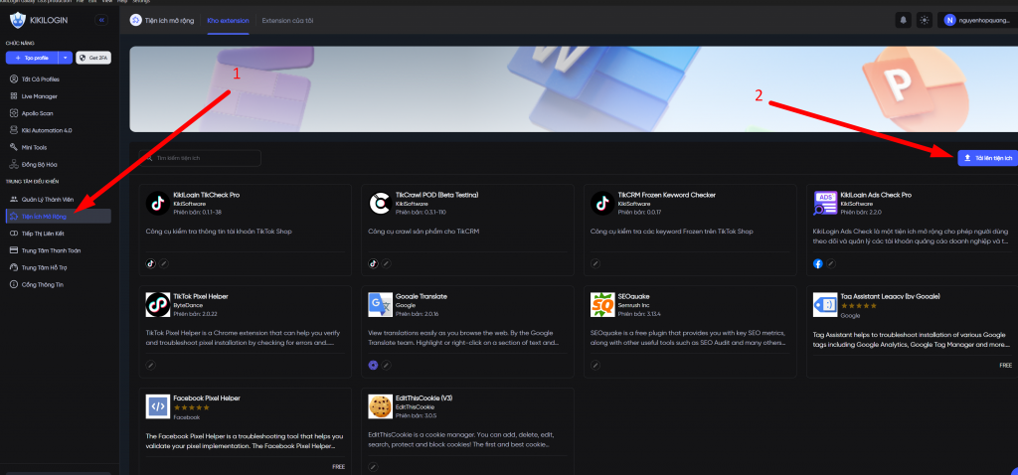Click the TikTok Pixel Helper logo
The height and width of the screenshot is (475, 1018).
158,304
